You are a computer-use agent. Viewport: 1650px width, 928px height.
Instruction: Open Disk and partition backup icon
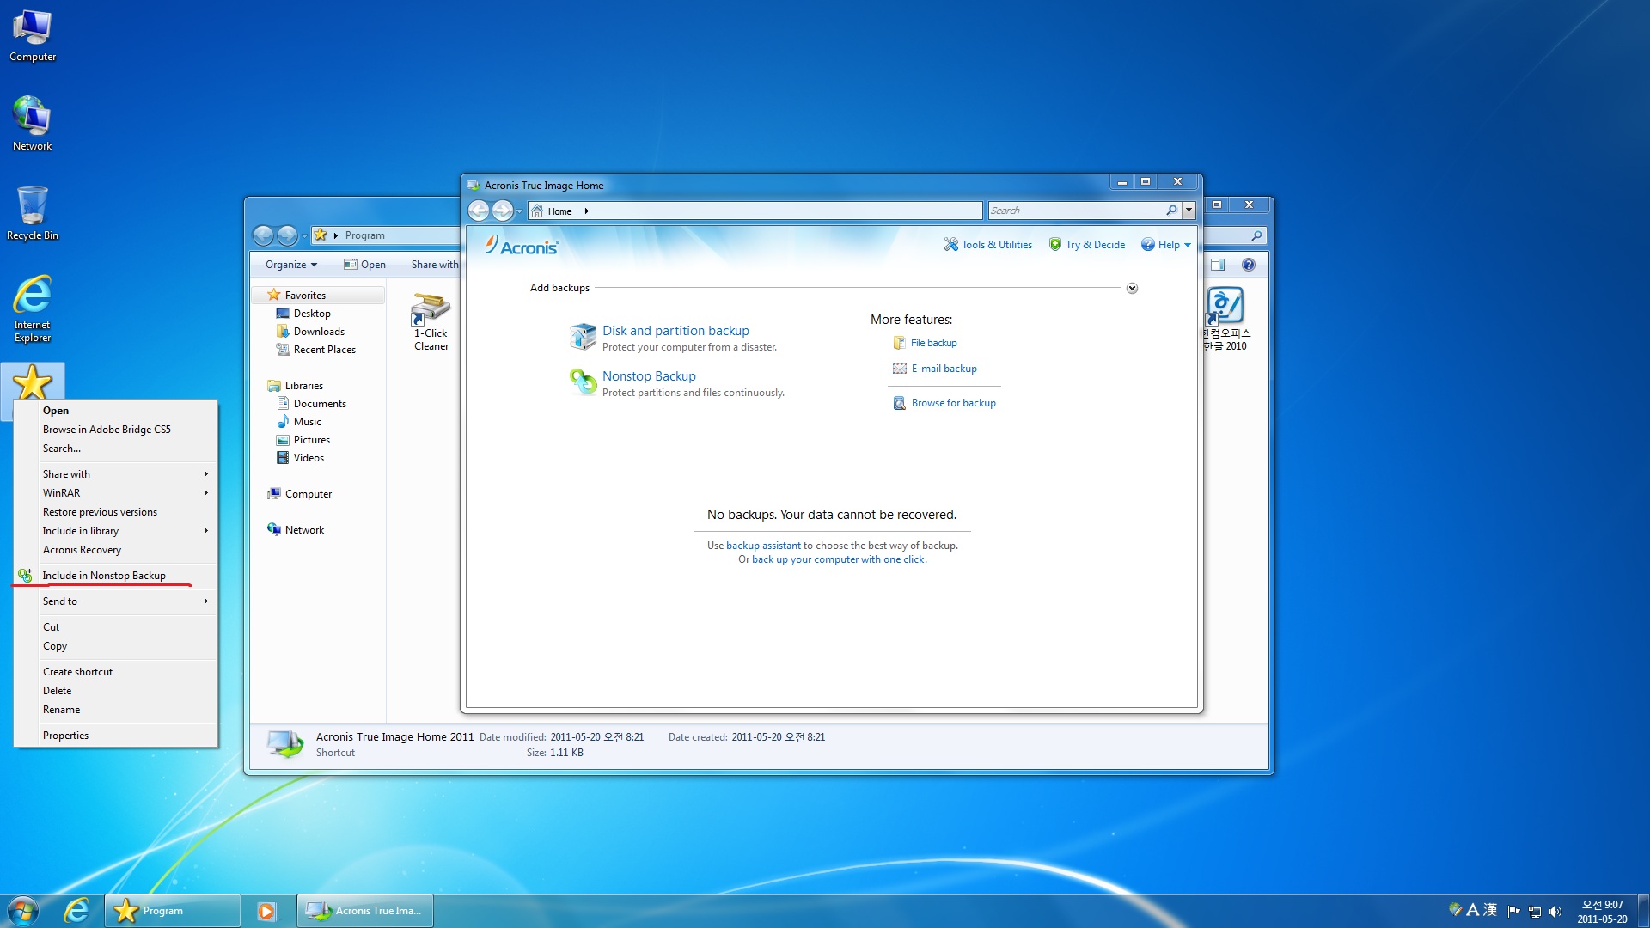[x=583, y=337]
